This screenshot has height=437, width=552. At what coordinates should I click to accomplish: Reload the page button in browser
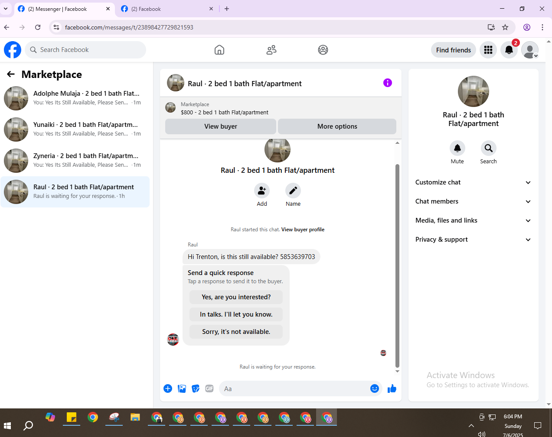[x=38, y=27]
